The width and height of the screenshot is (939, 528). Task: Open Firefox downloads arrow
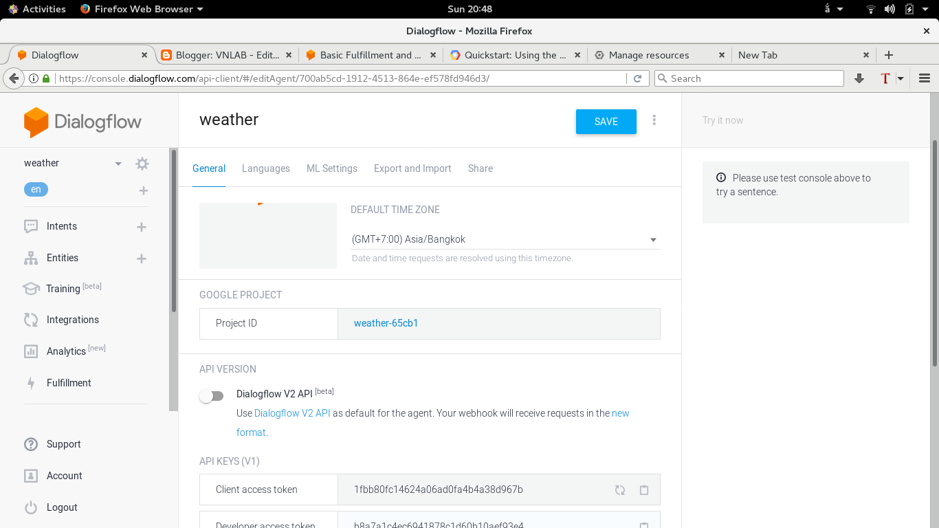859,78
